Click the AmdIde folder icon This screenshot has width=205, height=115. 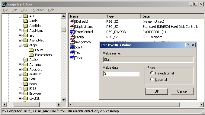point(25,26)
